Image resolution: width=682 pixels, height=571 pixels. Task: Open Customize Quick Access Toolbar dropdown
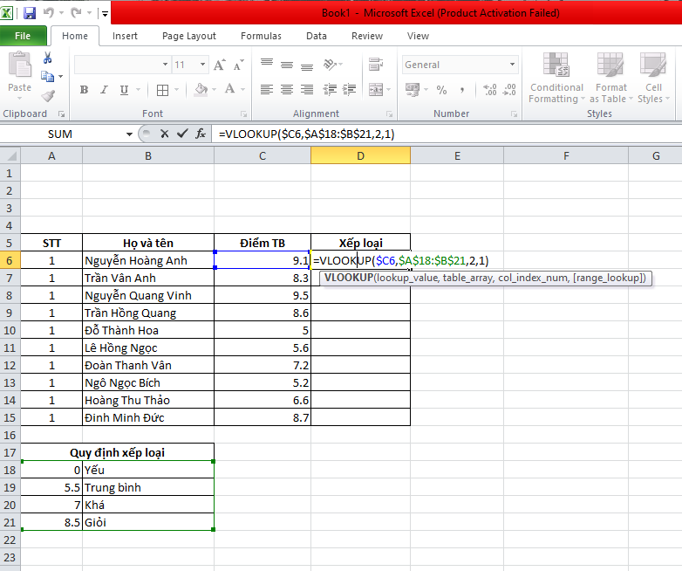click(105, 13)
